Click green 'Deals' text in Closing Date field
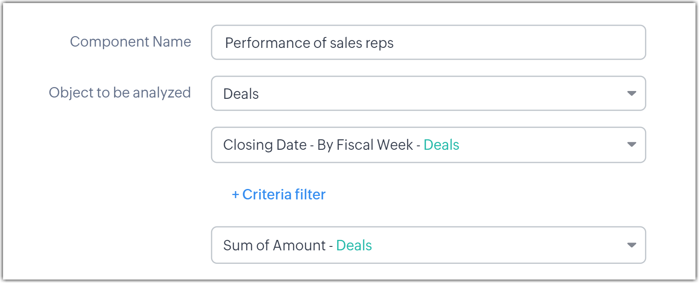 441,145
